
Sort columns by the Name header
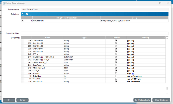tap(47, 38)
